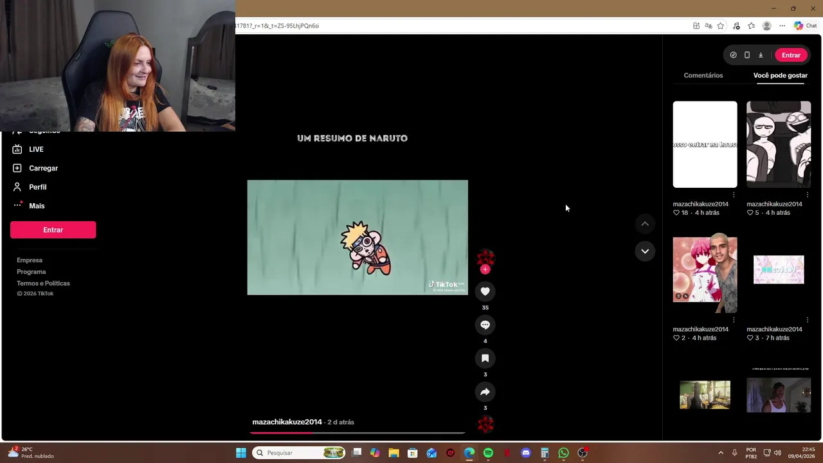Open mazachikakuze2014 profile under the video

point(287,422)
